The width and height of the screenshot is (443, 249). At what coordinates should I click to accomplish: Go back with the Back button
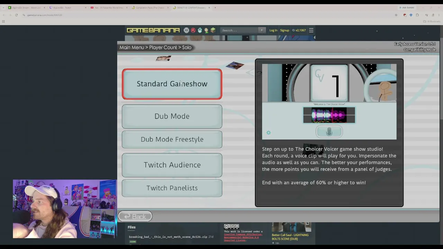[x=135, y=216]
